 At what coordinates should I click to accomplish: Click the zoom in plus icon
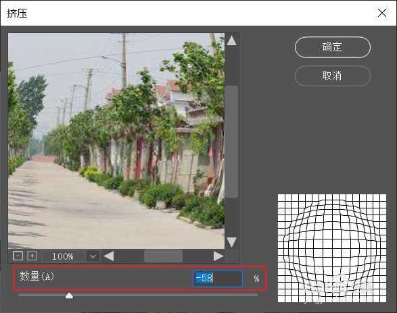click(32, 256)
